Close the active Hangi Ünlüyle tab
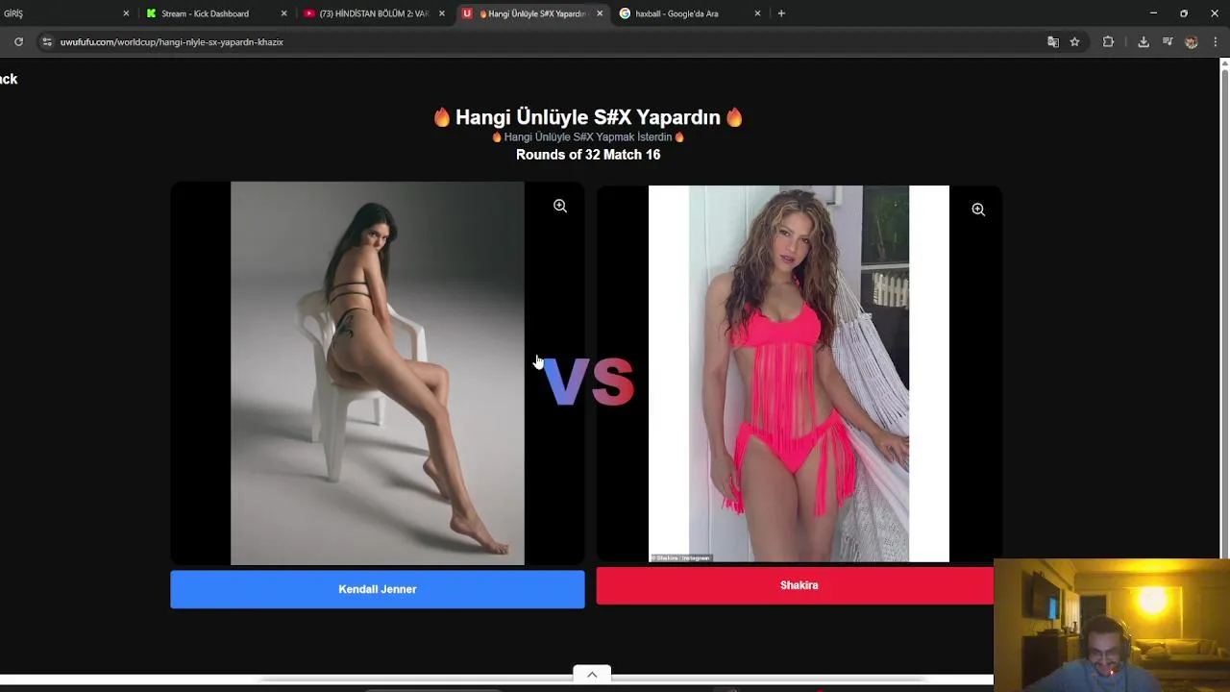This screenshot has height=692, width=1230. pyautogui.click(x=600, y=13)
